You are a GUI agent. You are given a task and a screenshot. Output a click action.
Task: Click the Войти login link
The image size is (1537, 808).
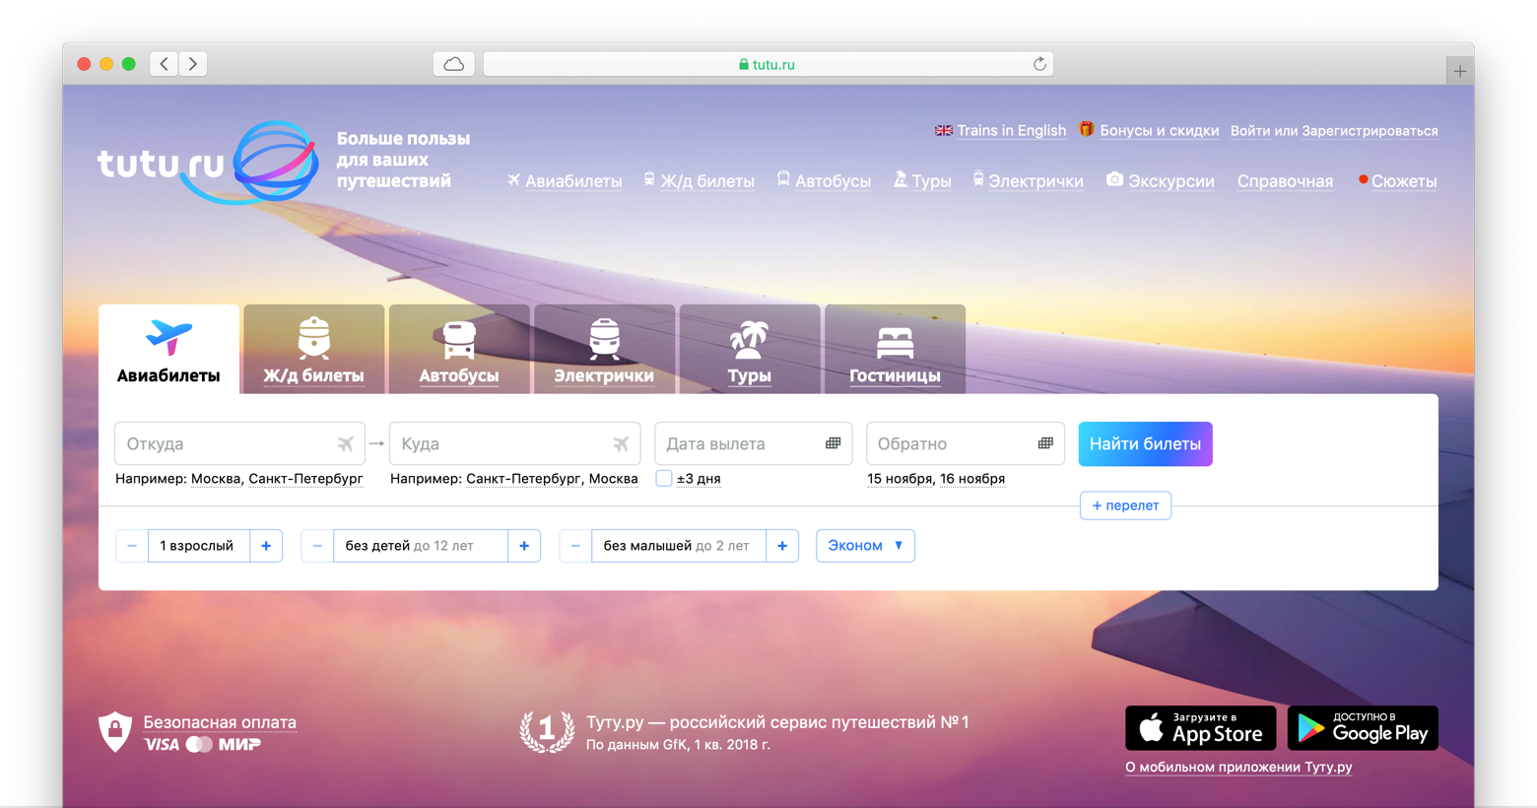[x=1250, y=130]
